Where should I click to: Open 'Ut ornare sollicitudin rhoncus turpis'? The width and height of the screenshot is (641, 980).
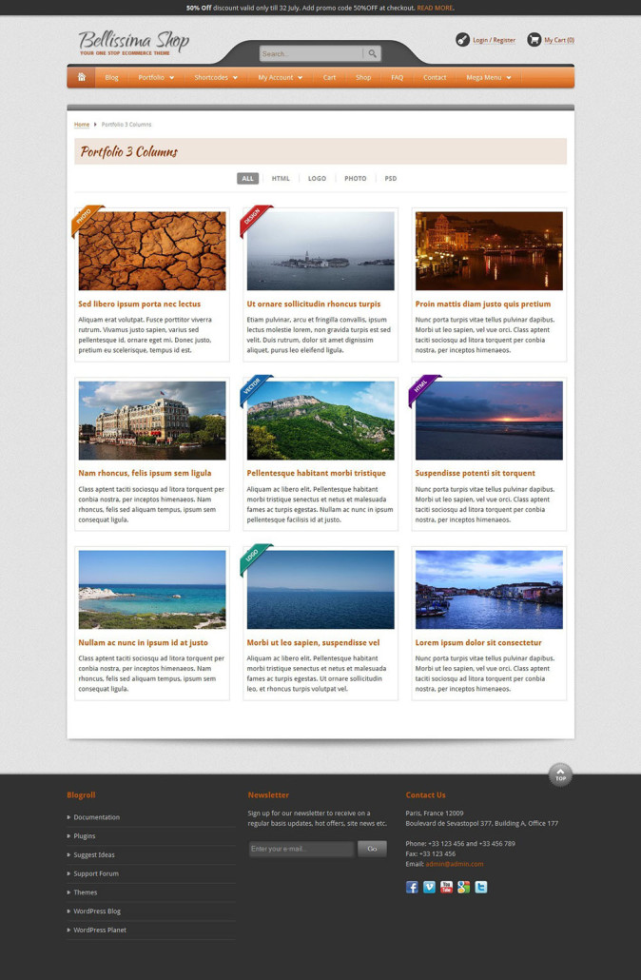coord(314,304)
